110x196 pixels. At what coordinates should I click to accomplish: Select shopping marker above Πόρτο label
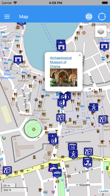pos(103,120)
